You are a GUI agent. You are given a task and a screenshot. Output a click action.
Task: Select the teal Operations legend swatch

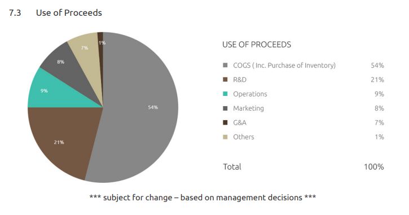(225, 94)
